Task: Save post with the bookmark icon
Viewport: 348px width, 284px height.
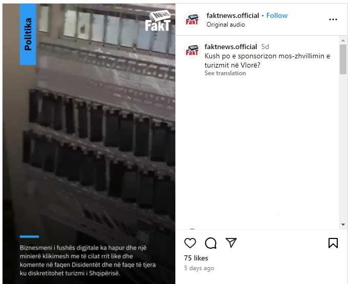Action: tap(333, 243)
